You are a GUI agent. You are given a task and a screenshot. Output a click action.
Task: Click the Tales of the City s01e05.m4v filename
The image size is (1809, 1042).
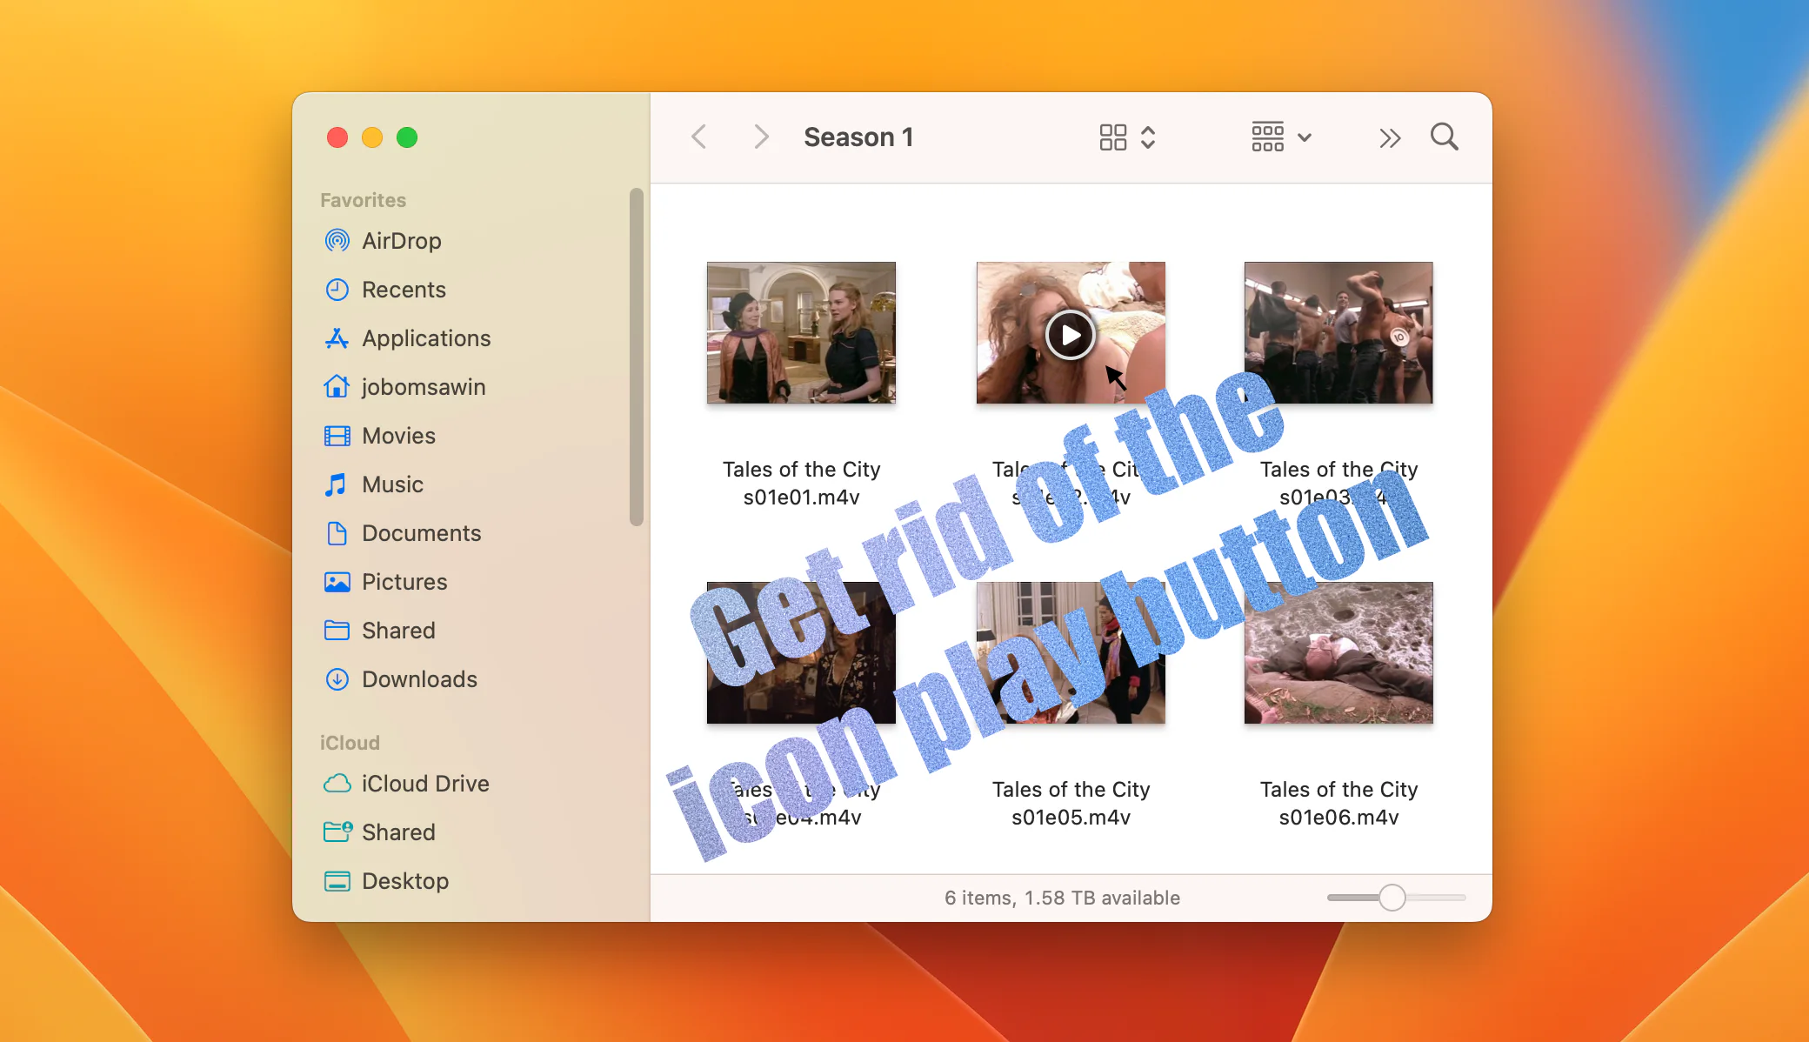pos(1071,804)
